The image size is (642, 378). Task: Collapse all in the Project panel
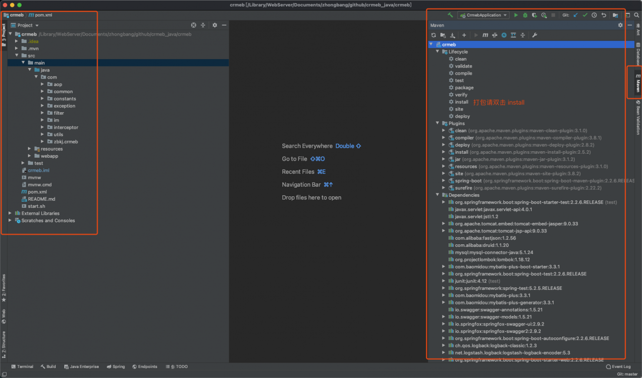click(203, 25)
